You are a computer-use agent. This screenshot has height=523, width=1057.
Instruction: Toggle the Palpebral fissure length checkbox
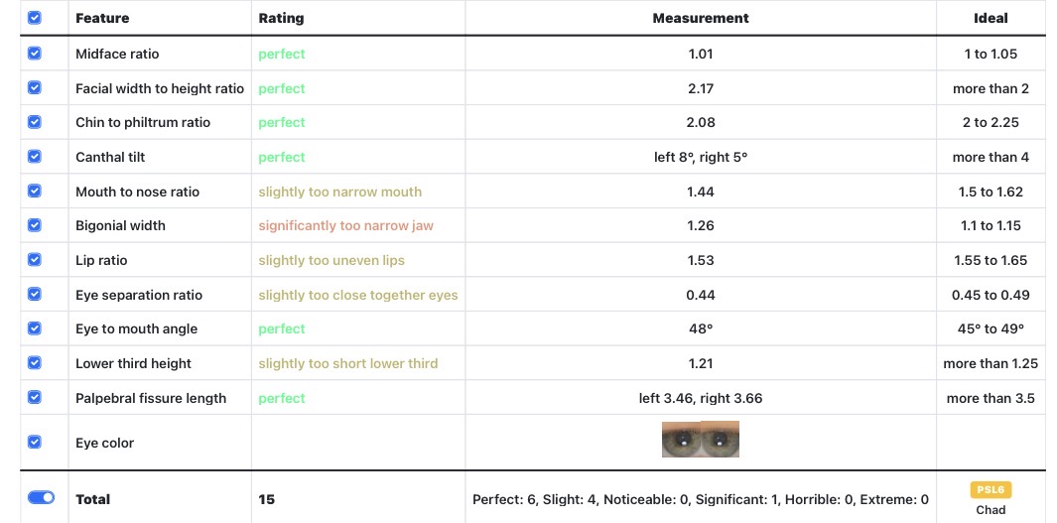pos(35,397)
